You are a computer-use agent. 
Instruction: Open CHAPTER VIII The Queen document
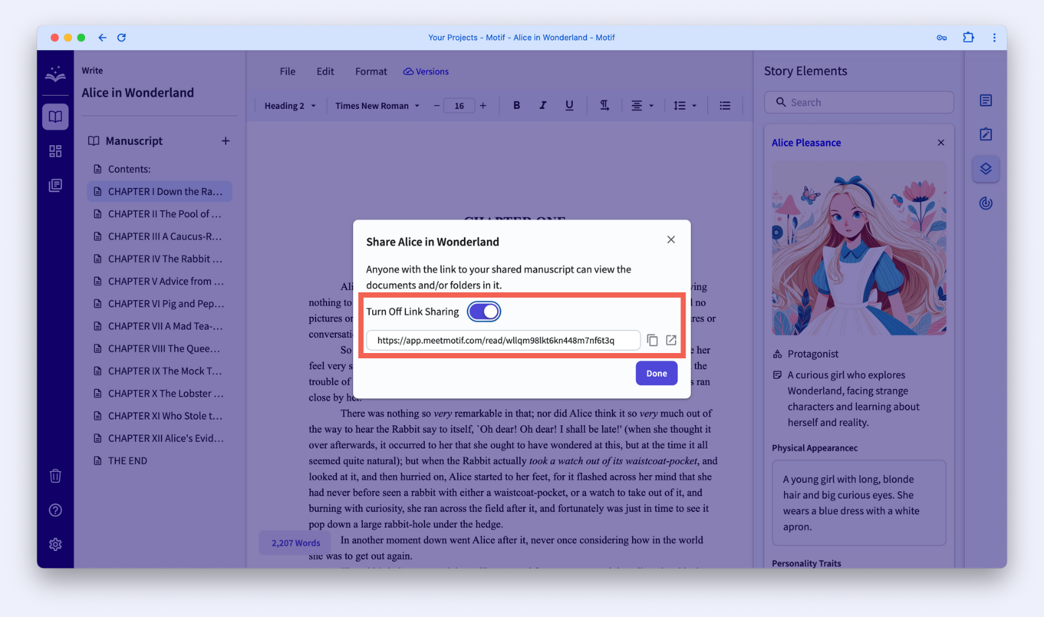coord(160,348)
